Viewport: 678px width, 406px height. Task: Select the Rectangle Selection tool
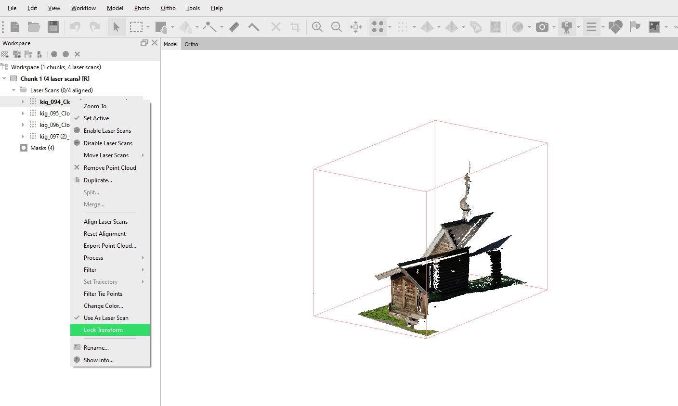pos(136,27)
